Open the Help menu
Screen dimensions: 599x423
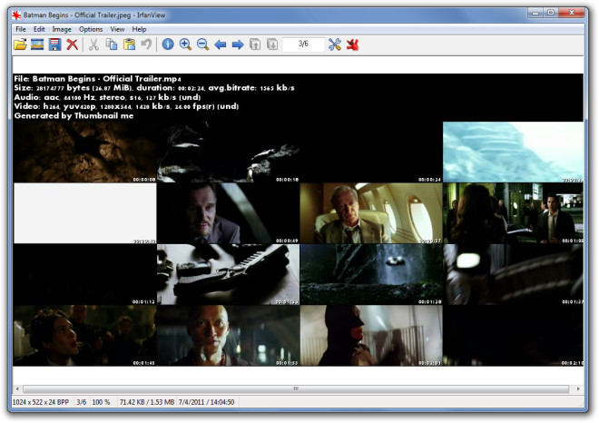(139, 29)
